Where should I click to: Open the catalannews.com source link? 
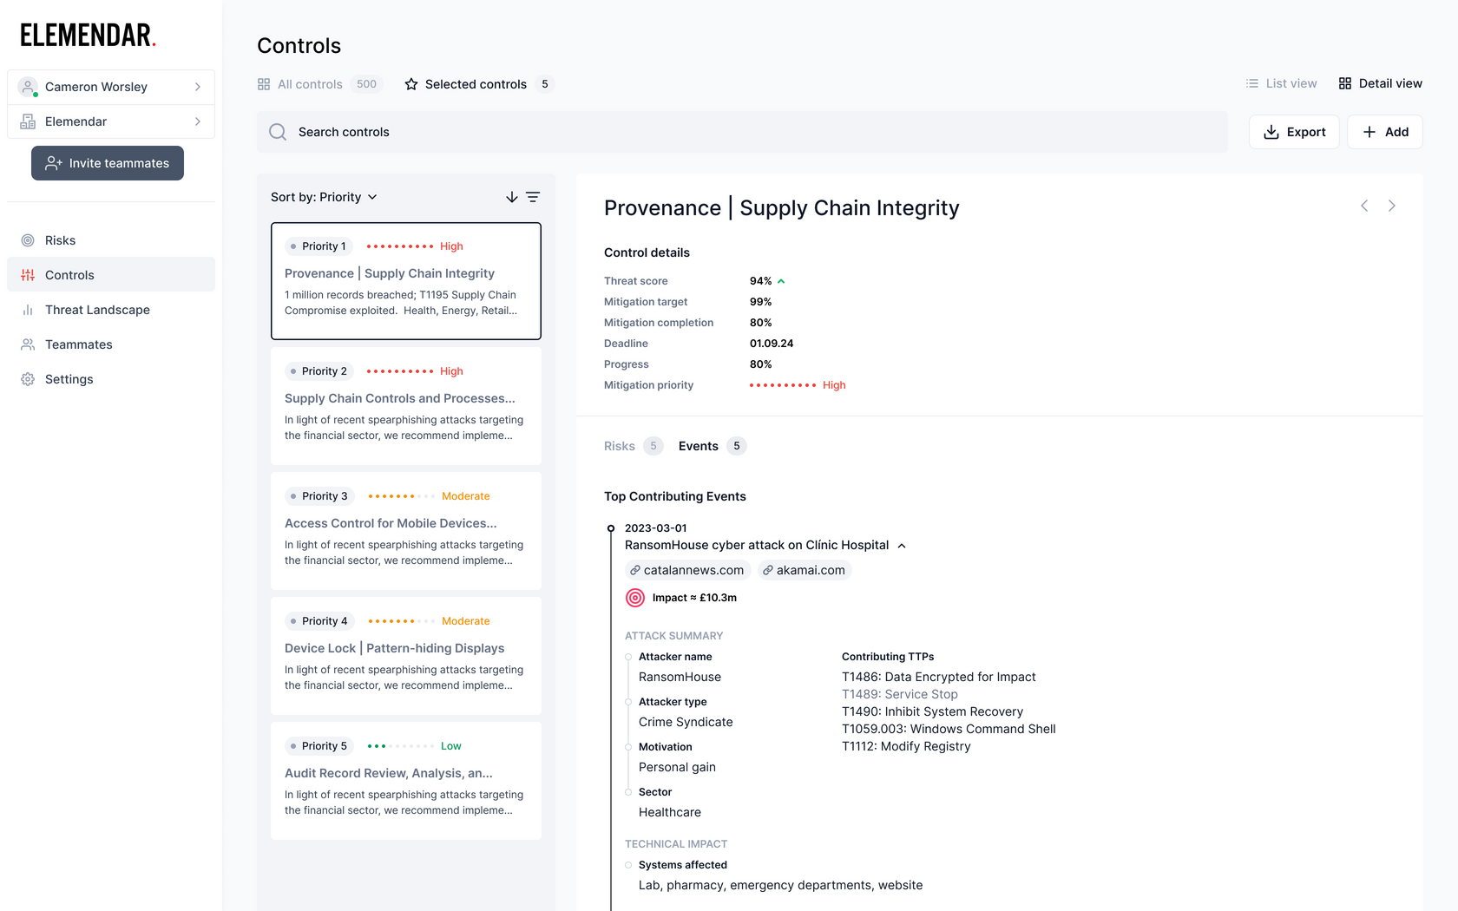(687, 570)
